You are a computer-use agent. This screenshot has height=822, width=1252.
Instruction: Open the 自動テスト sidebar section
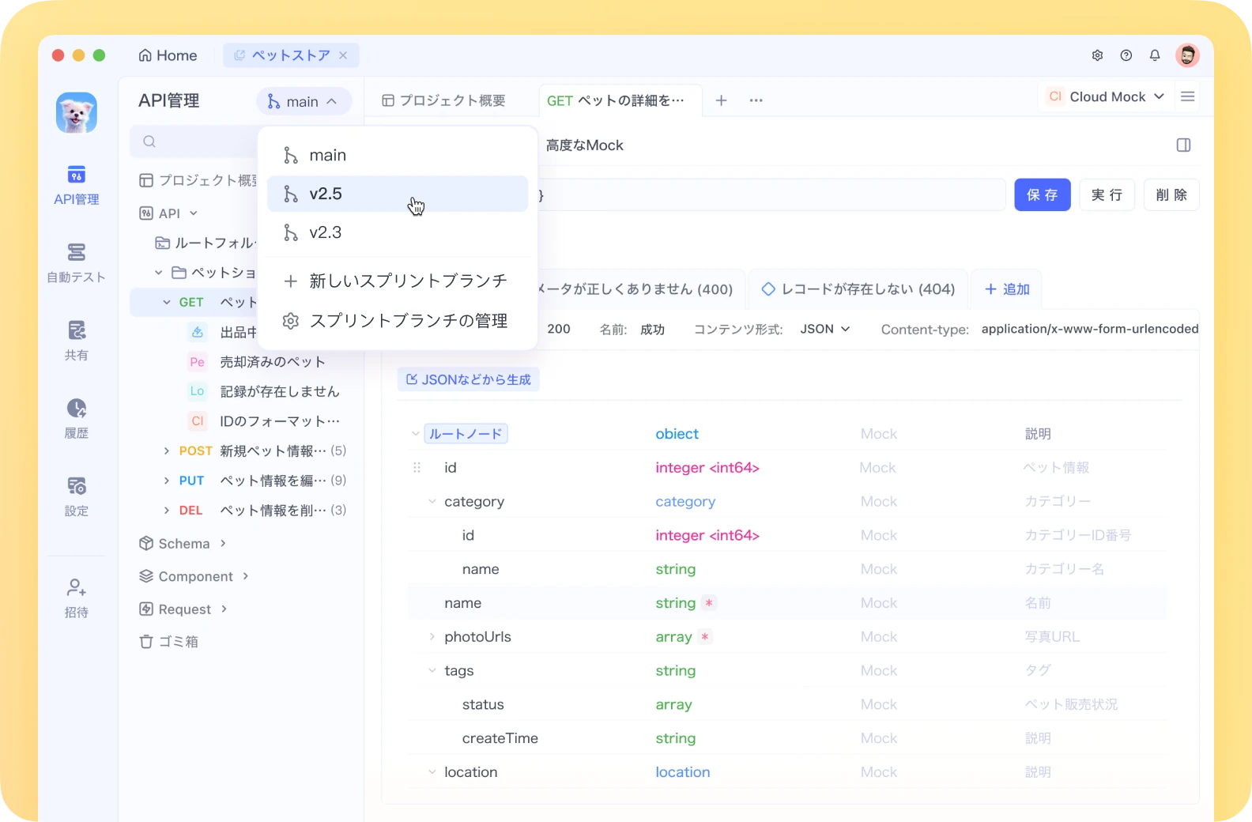[x=76, y=263]
